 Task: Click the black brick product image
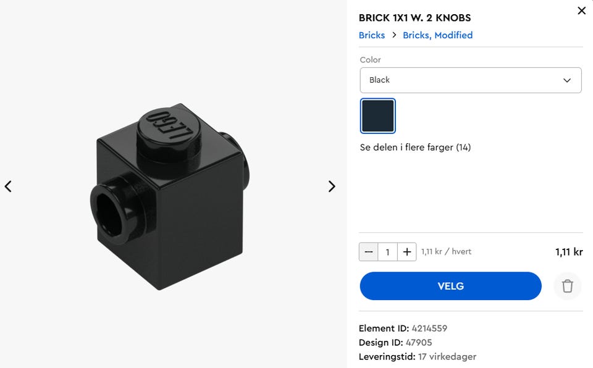pos(170,197)
